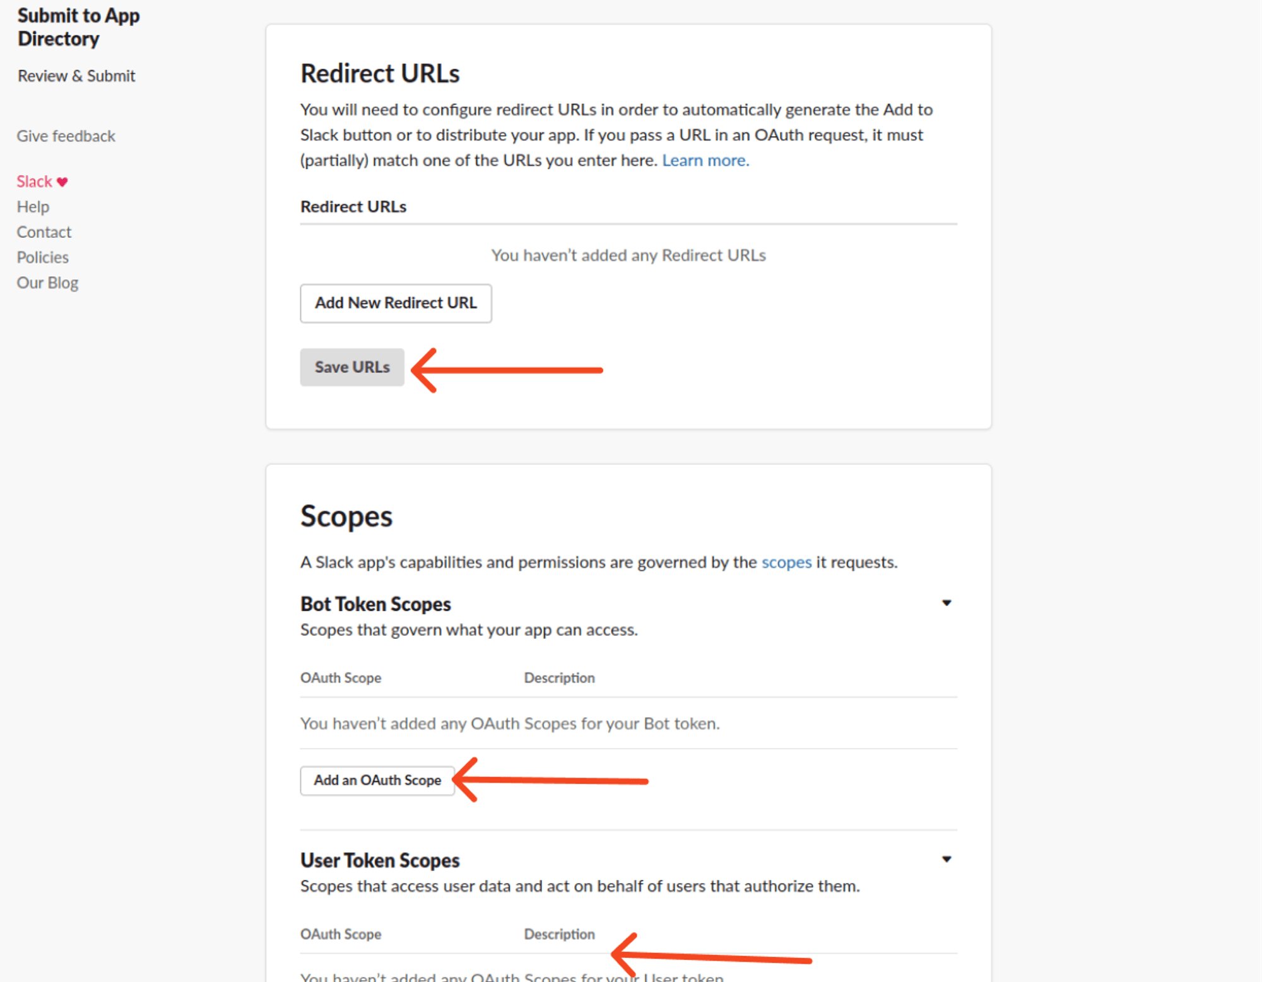The image size is (1262, 982).
Task: Open the Help page
Action: pyautogui.click(x=33, y=206)
